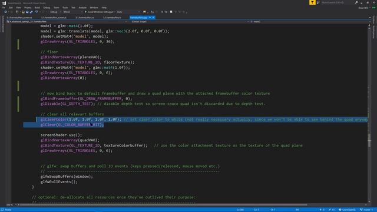Click the navigate backward toolbar icon
Image resolution: width=377 pixels, height=212 pixels.
point(5,12)
